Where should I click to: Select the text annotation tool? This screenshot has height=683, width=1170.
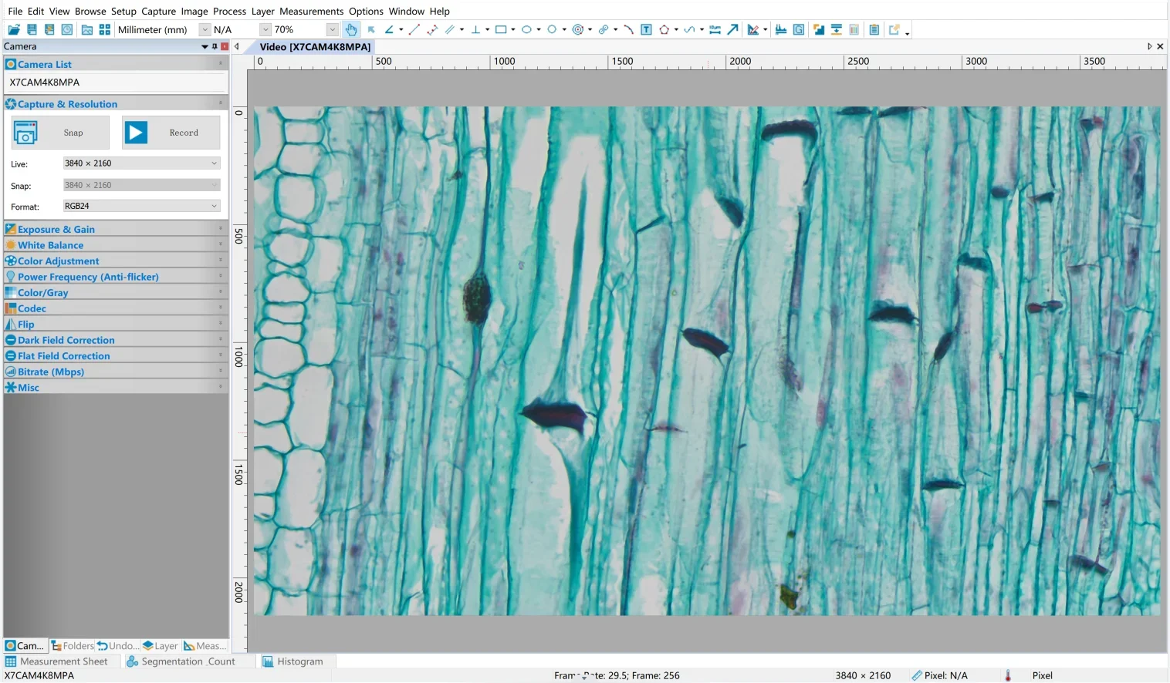pos(647,30)
